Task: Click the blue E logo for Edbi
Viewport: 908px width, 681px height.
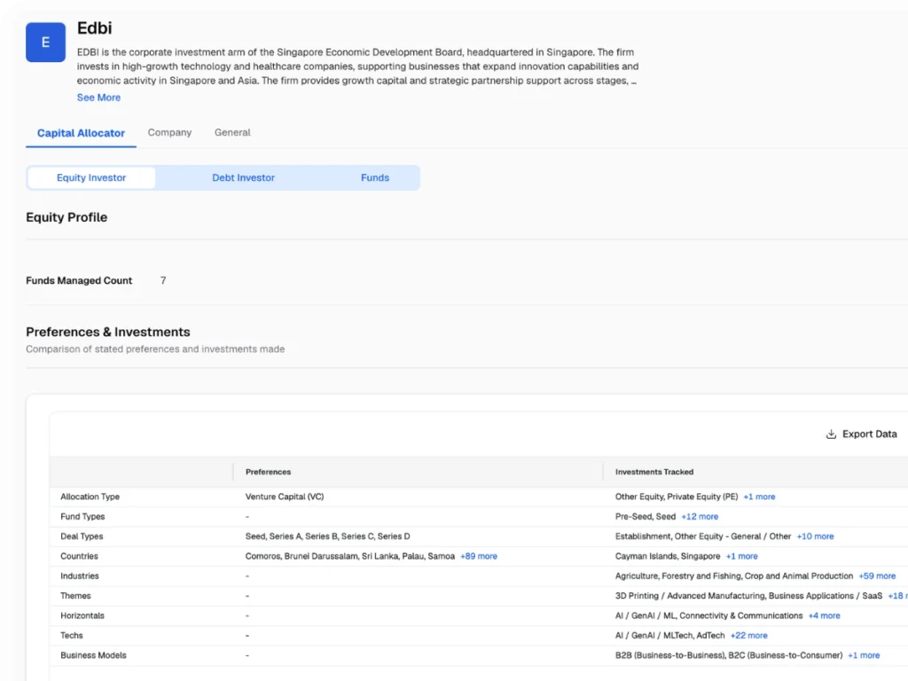Action: click(x=45, y=43)
